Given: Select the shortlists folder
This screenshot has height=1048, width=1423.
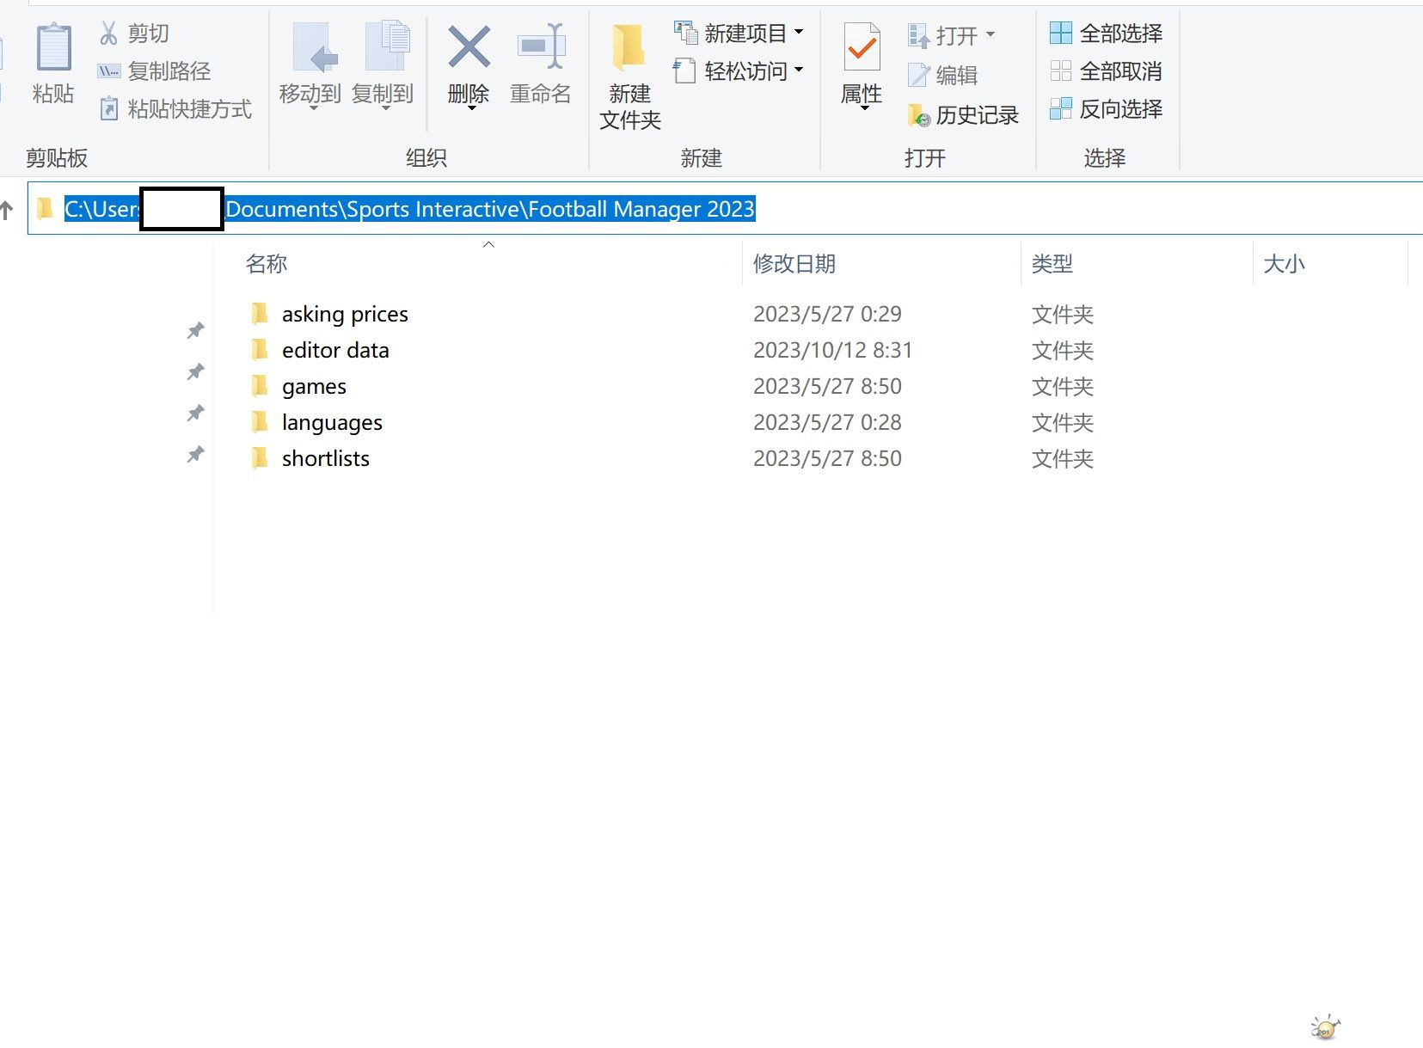Looking at the screenshot, I should [x=326, y=458].
